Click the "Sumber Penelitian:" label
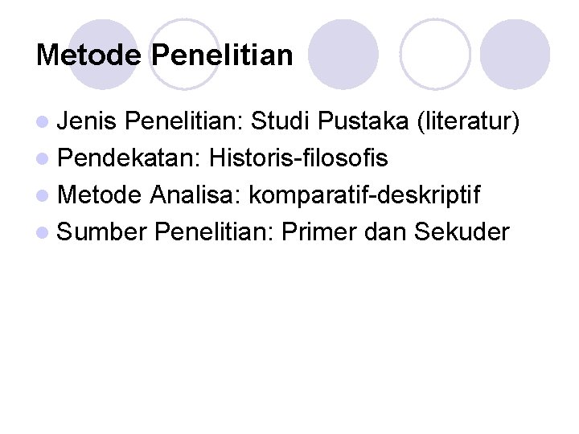This screenshot has width=579, height=434. [166, 232]
